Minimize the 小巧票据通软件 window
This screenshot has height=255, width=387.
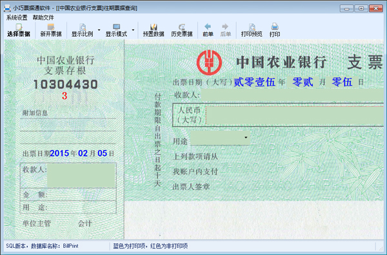(x=346, y=8)
